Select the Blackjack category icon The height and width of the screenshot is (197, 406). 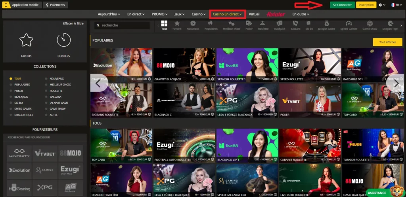279,25
